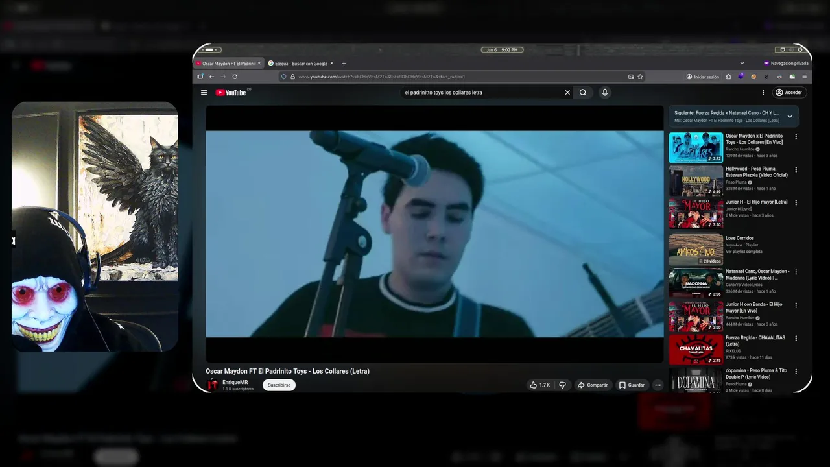Open YouTube settings three-dot menu
The image size is (830, 467).
point(763,92)
